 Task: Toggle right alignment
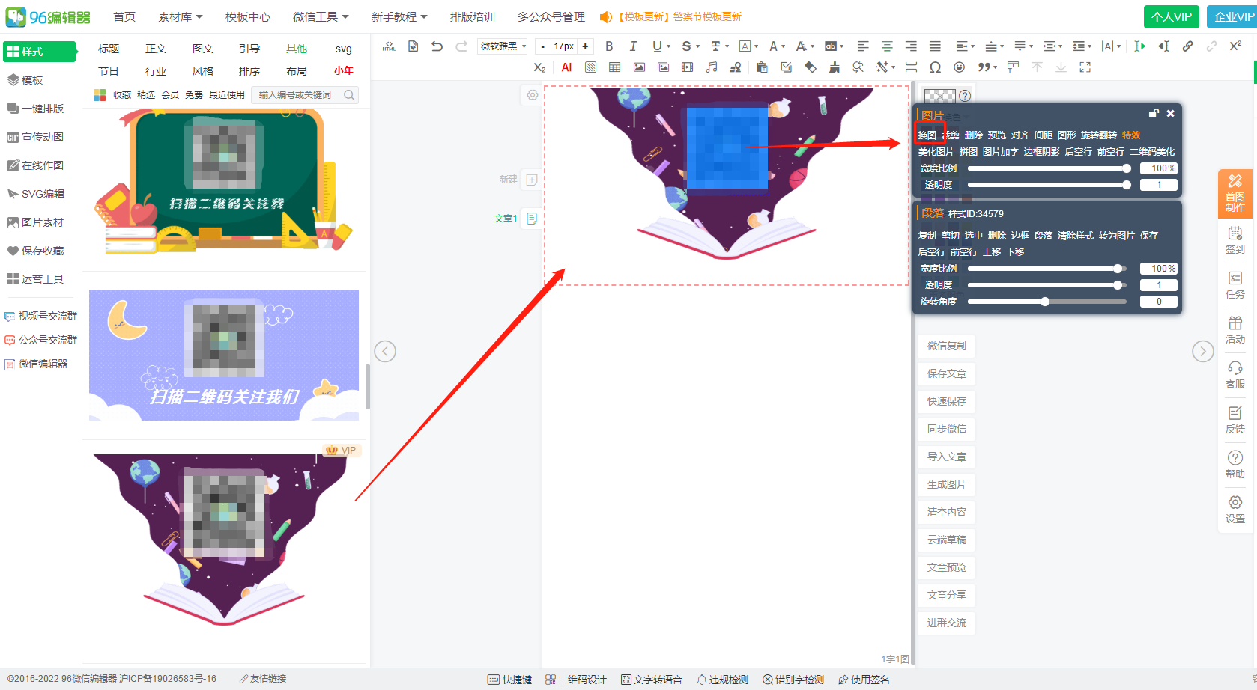pos(911,46)
